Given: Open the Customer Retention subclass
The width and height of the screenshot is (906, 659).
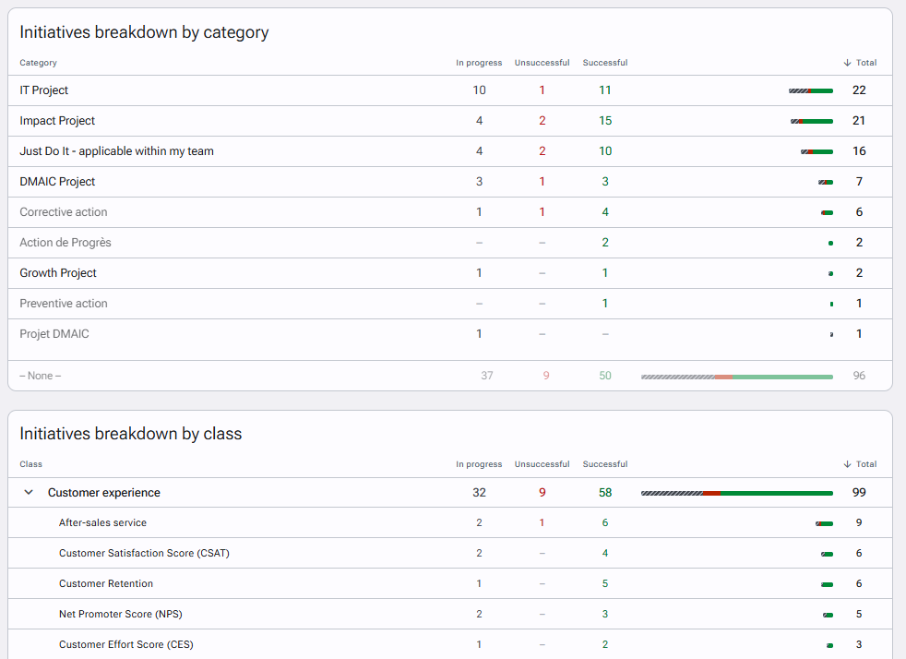Looking at the screenshot, I should point(106,584).
